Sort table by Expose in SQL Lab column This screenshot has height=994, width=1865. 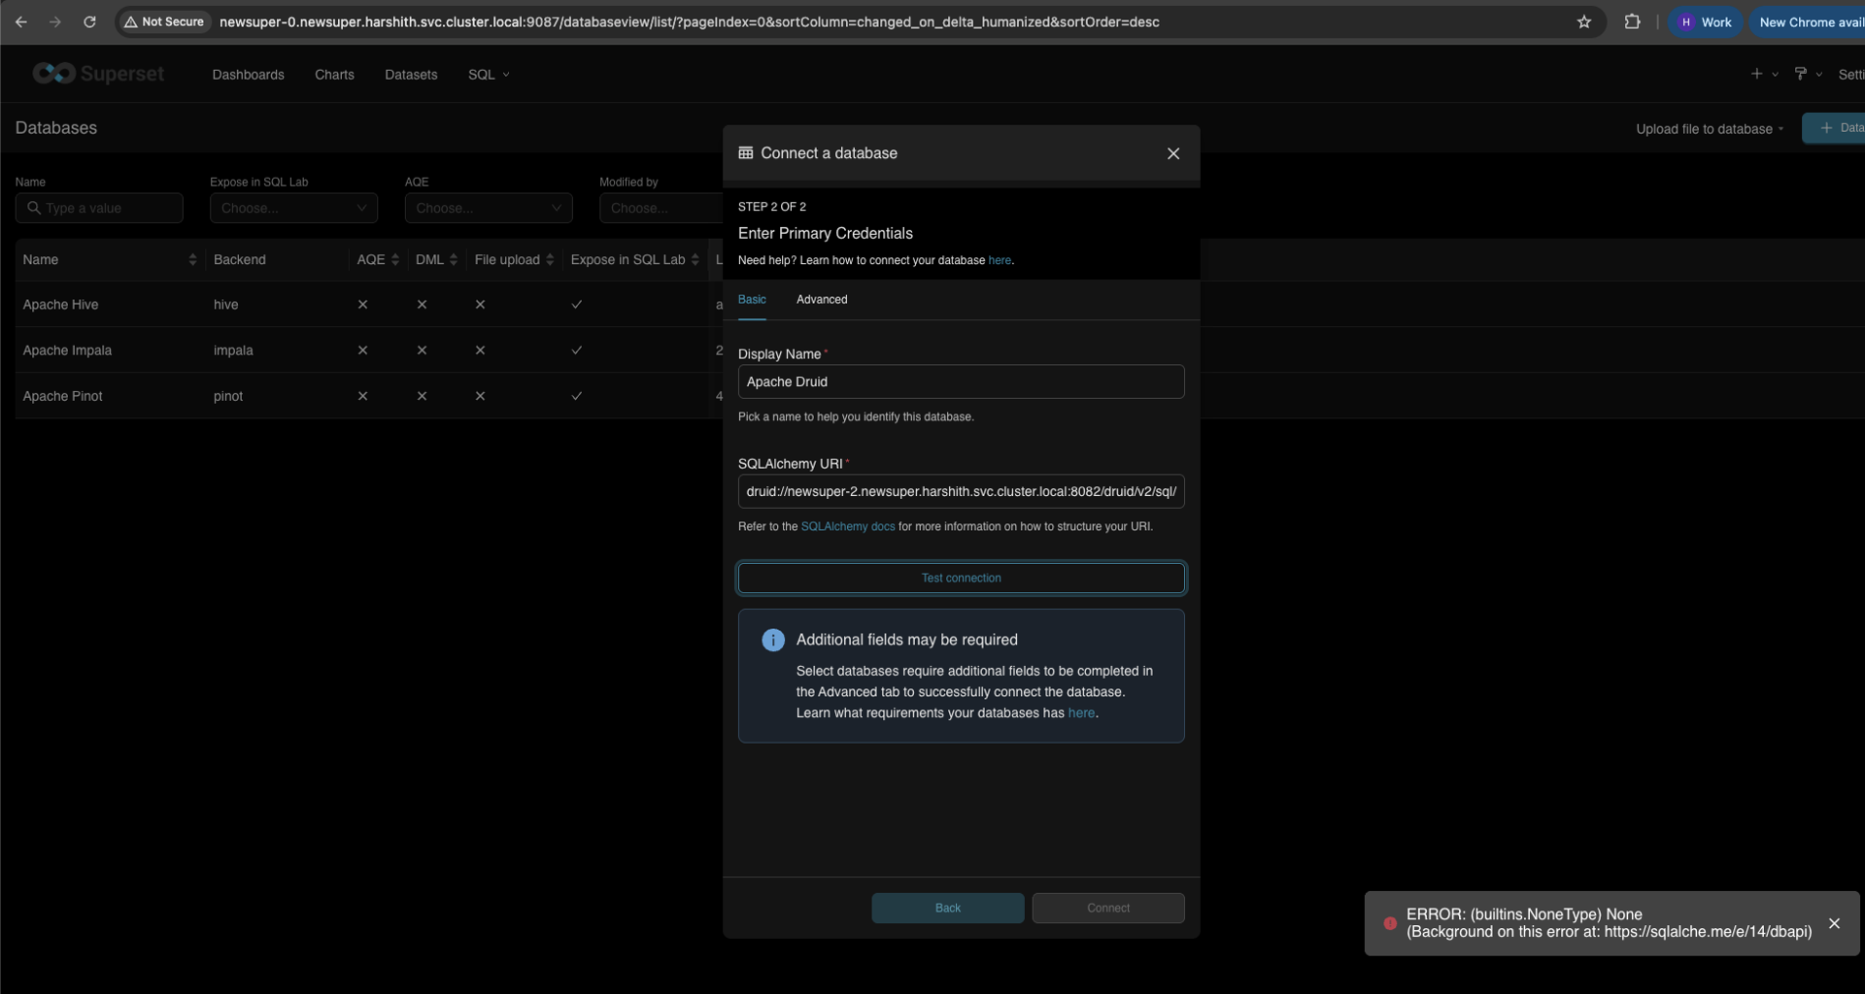click(695, 259)
